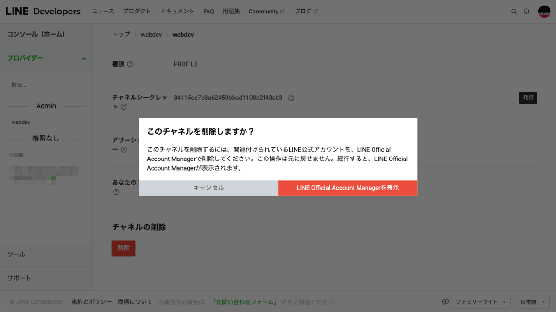Click dialog title このチャネルを削除しますか？

point(201,131)
